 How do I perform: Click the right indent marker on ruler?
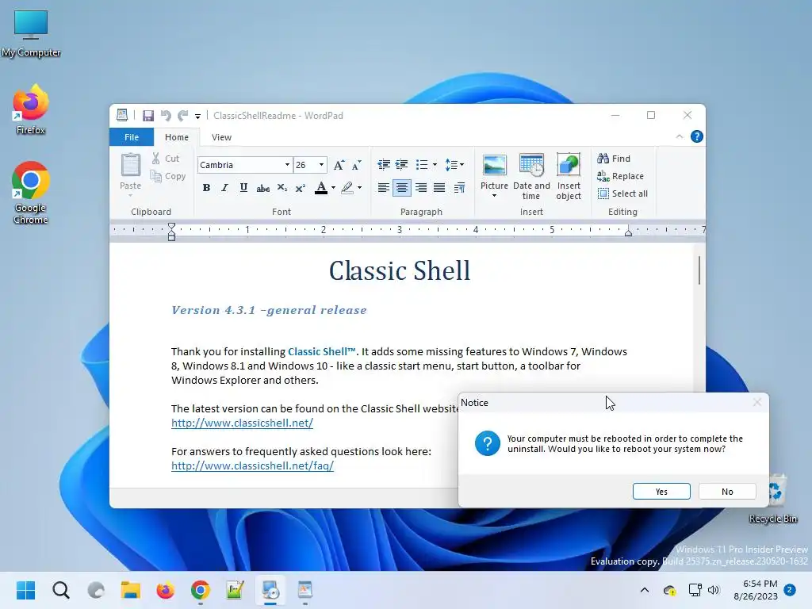628,233
